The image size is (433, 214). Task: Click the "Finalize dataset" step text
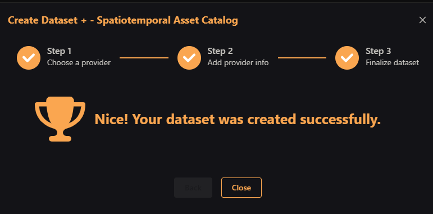[x=393, y=63]
